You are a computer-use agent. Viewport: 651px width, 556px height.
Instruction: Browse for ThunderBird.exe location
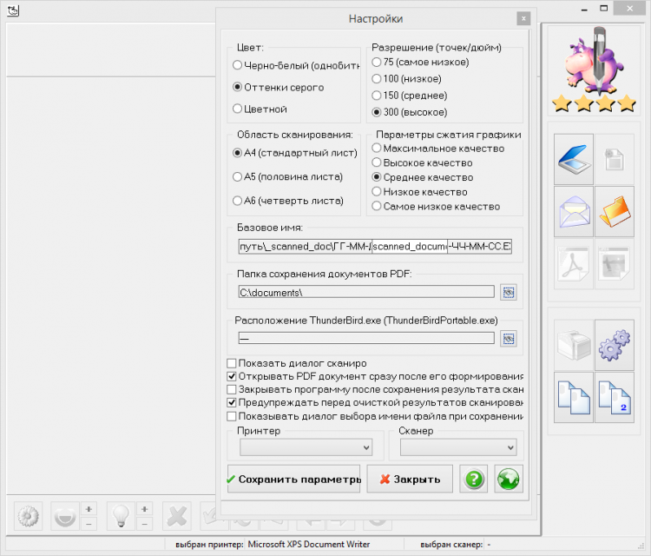[509, 339]
